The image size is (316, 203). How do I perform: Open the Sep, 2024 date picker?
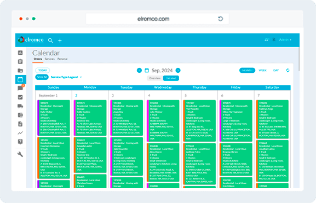coord(159,70)
